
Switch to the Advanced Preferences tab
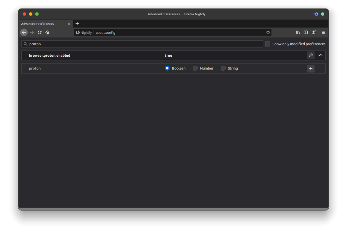(x=41, y=23)
